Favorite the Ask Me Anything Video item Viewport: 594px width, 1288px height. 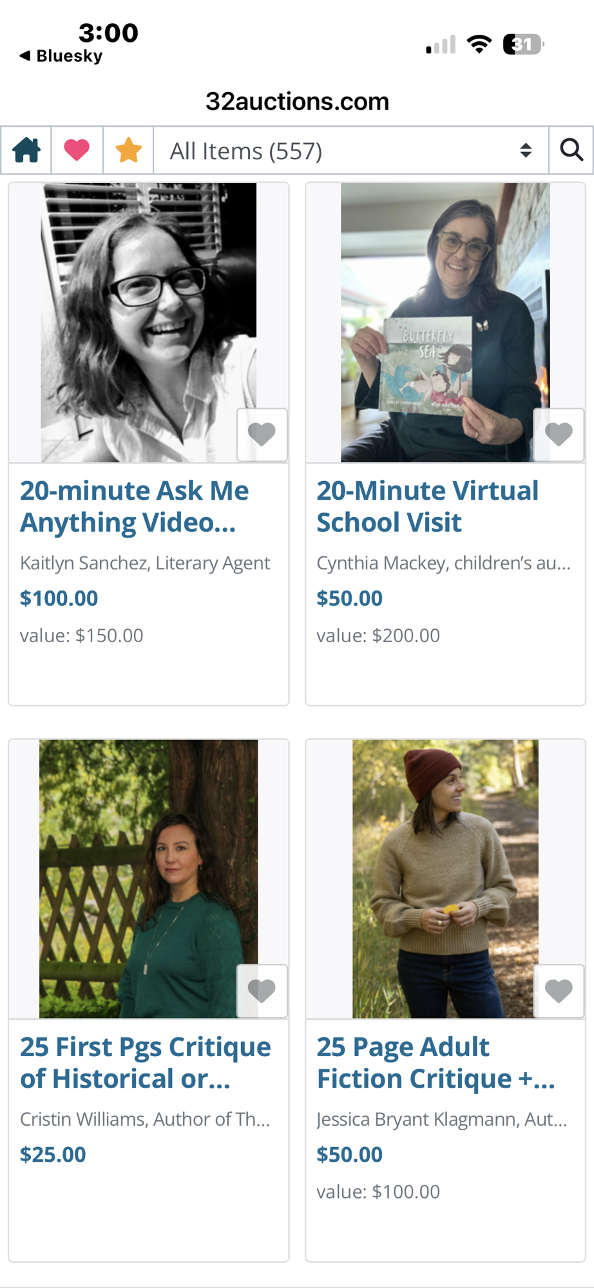262,435
